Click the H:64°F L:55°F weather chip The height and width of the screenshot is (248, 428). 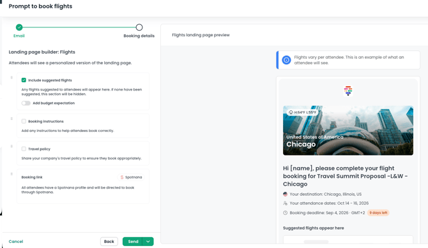302,112
